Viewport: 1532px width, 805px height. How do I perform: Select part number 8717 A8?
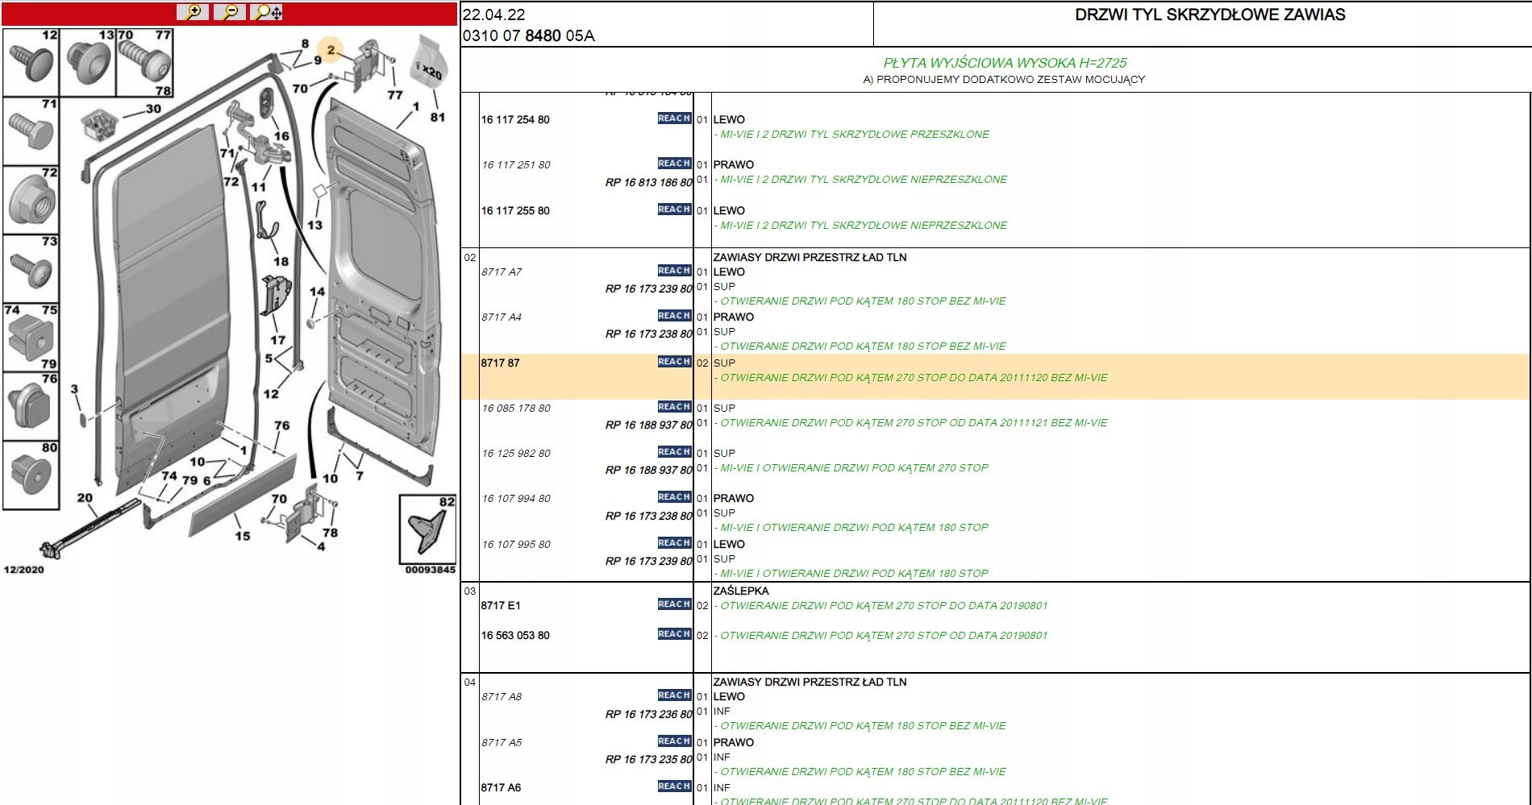(502, 697)
